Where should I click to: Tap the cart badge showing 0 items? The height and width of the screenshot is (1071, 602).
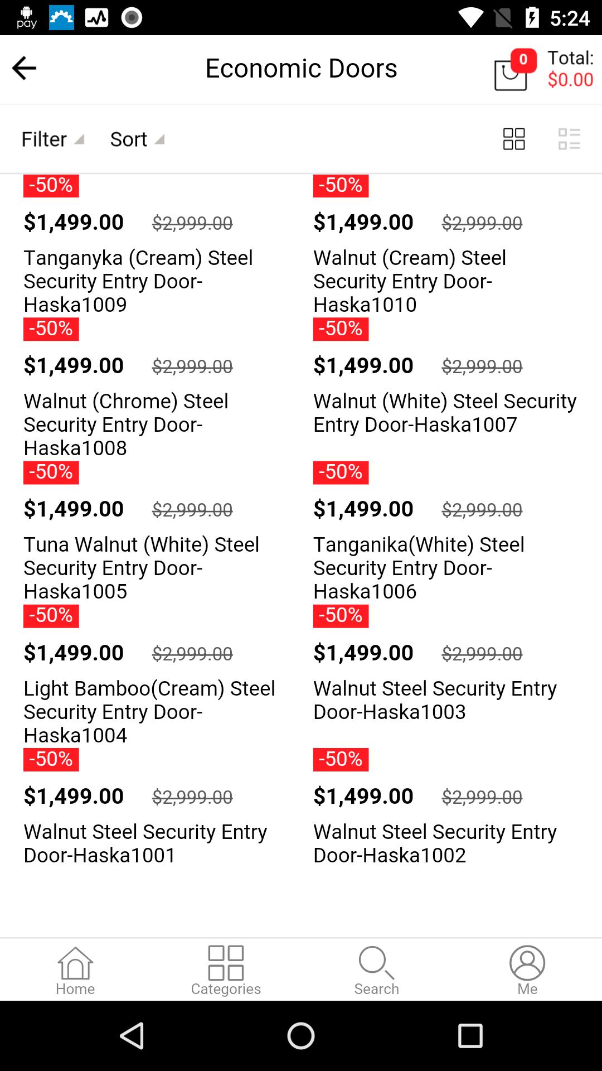(523, 57)
